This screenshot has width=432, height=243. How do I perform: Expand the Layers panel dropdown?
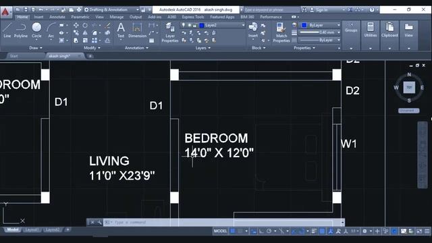203,48
